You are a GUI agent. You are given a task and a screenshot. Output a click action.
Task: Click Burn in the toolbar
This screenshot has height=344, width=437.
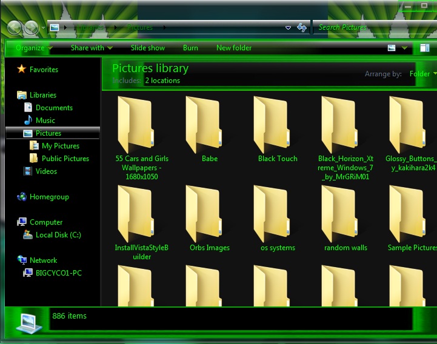[x=190, y=48]
